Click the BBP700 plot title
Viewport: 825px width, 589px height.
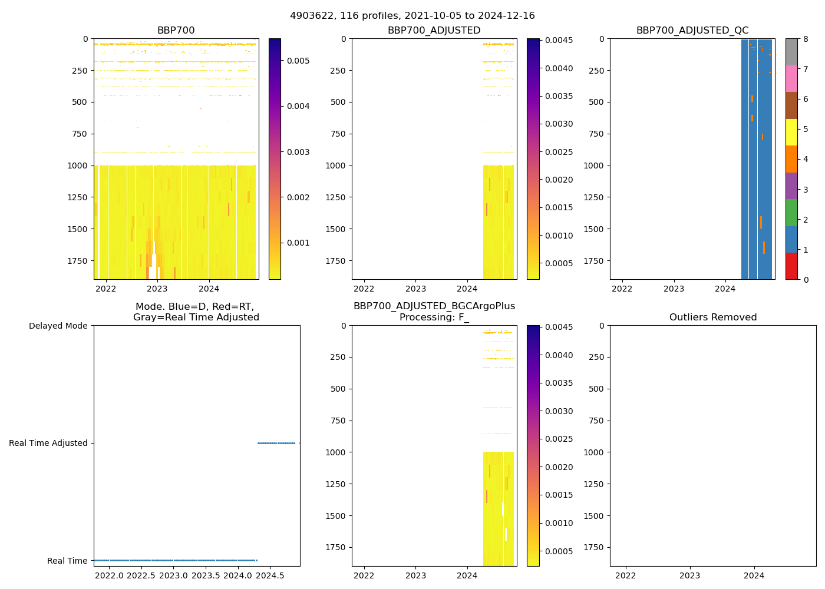tap(176, 31)
